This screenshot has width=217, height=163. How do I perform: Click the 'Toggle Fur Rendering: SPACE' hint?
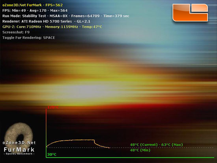point(29,37)
